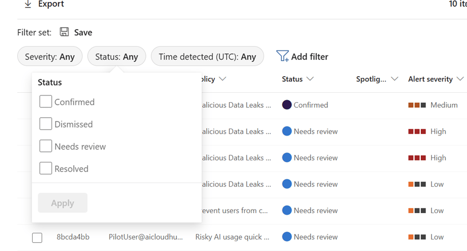
Task: Click the Apply button in Status panel
Action: pos(62,203)
